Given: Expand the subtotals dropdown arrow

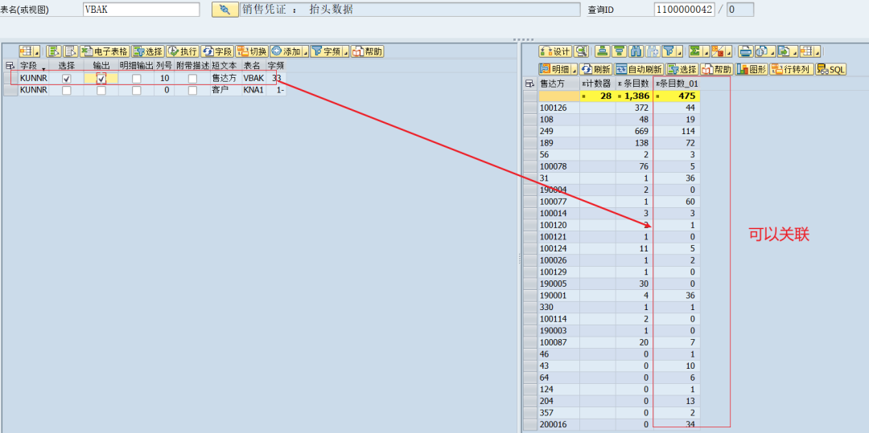Looking at the screenshot, I should pos(729,51).
